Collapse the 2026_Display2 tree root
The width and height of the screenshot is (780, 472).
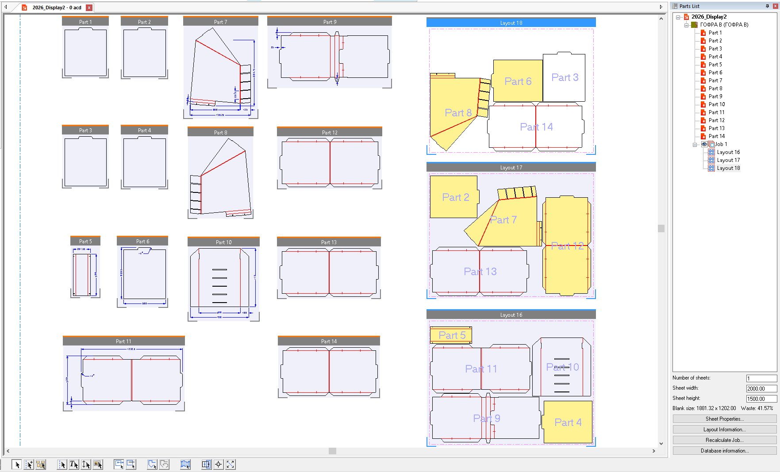click(678, 17)
